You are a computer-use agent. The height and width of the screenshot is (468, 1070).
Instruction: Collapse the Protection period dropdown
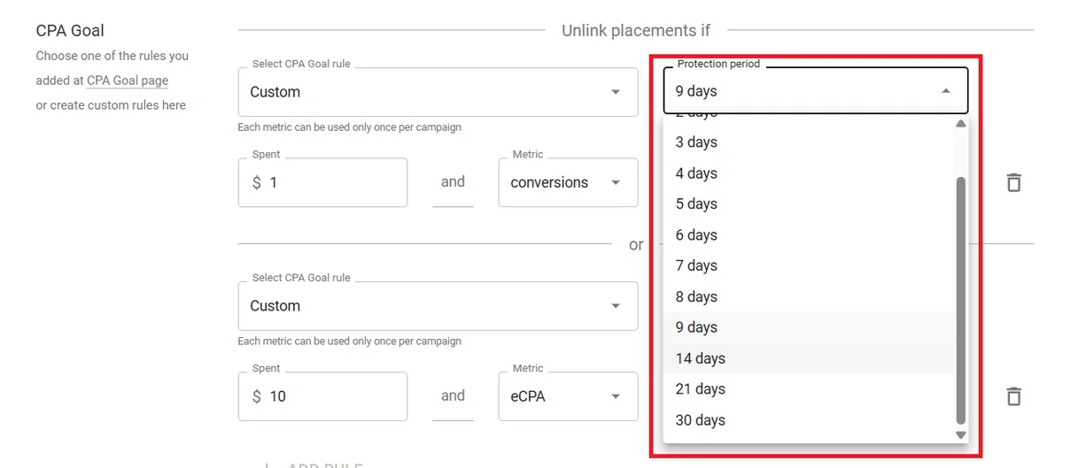point(945,91)
